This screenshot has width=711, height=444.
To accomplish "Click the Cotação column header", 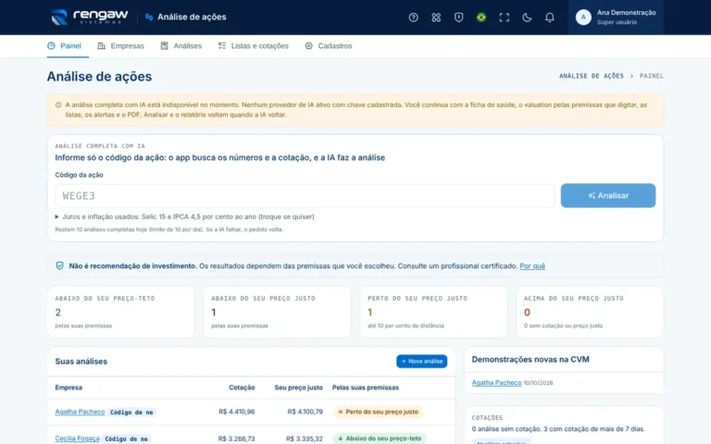I will 242,388.
